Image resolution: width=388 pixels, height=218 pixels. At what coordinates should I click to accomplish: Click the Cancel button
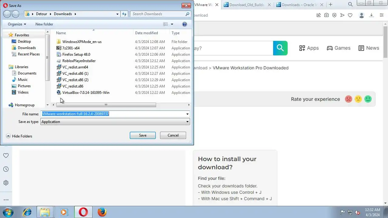pos(173,135)
